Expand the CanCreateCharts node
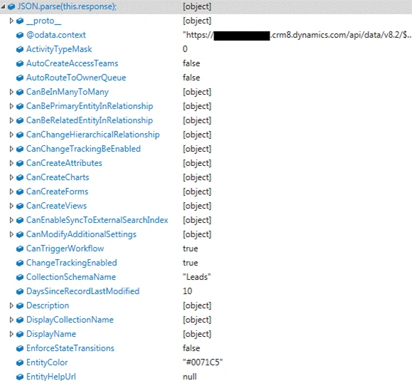This screenshot has width=412, height=381. [11, 177]
